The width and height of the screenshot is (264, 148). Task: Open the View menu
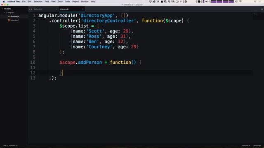[x=53, y=2]
